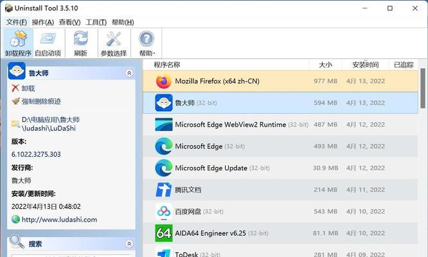This screenshot has width=428, height=257.
Task: Open the 操作(A) menu
Action: [43, 22]
